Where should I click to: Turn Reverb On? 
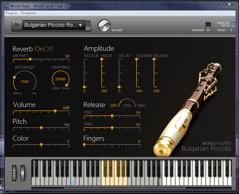pyautogui.click(x=39, y=49)
